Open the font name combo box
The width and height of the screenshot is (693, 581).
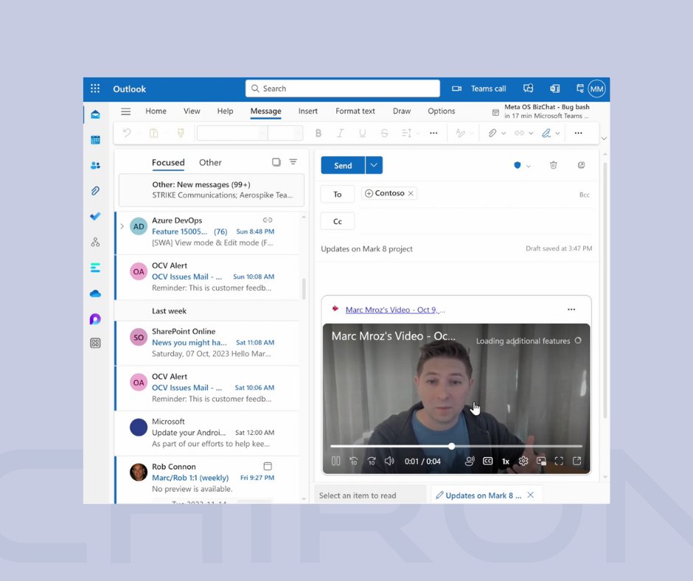[x=232, y=133]
